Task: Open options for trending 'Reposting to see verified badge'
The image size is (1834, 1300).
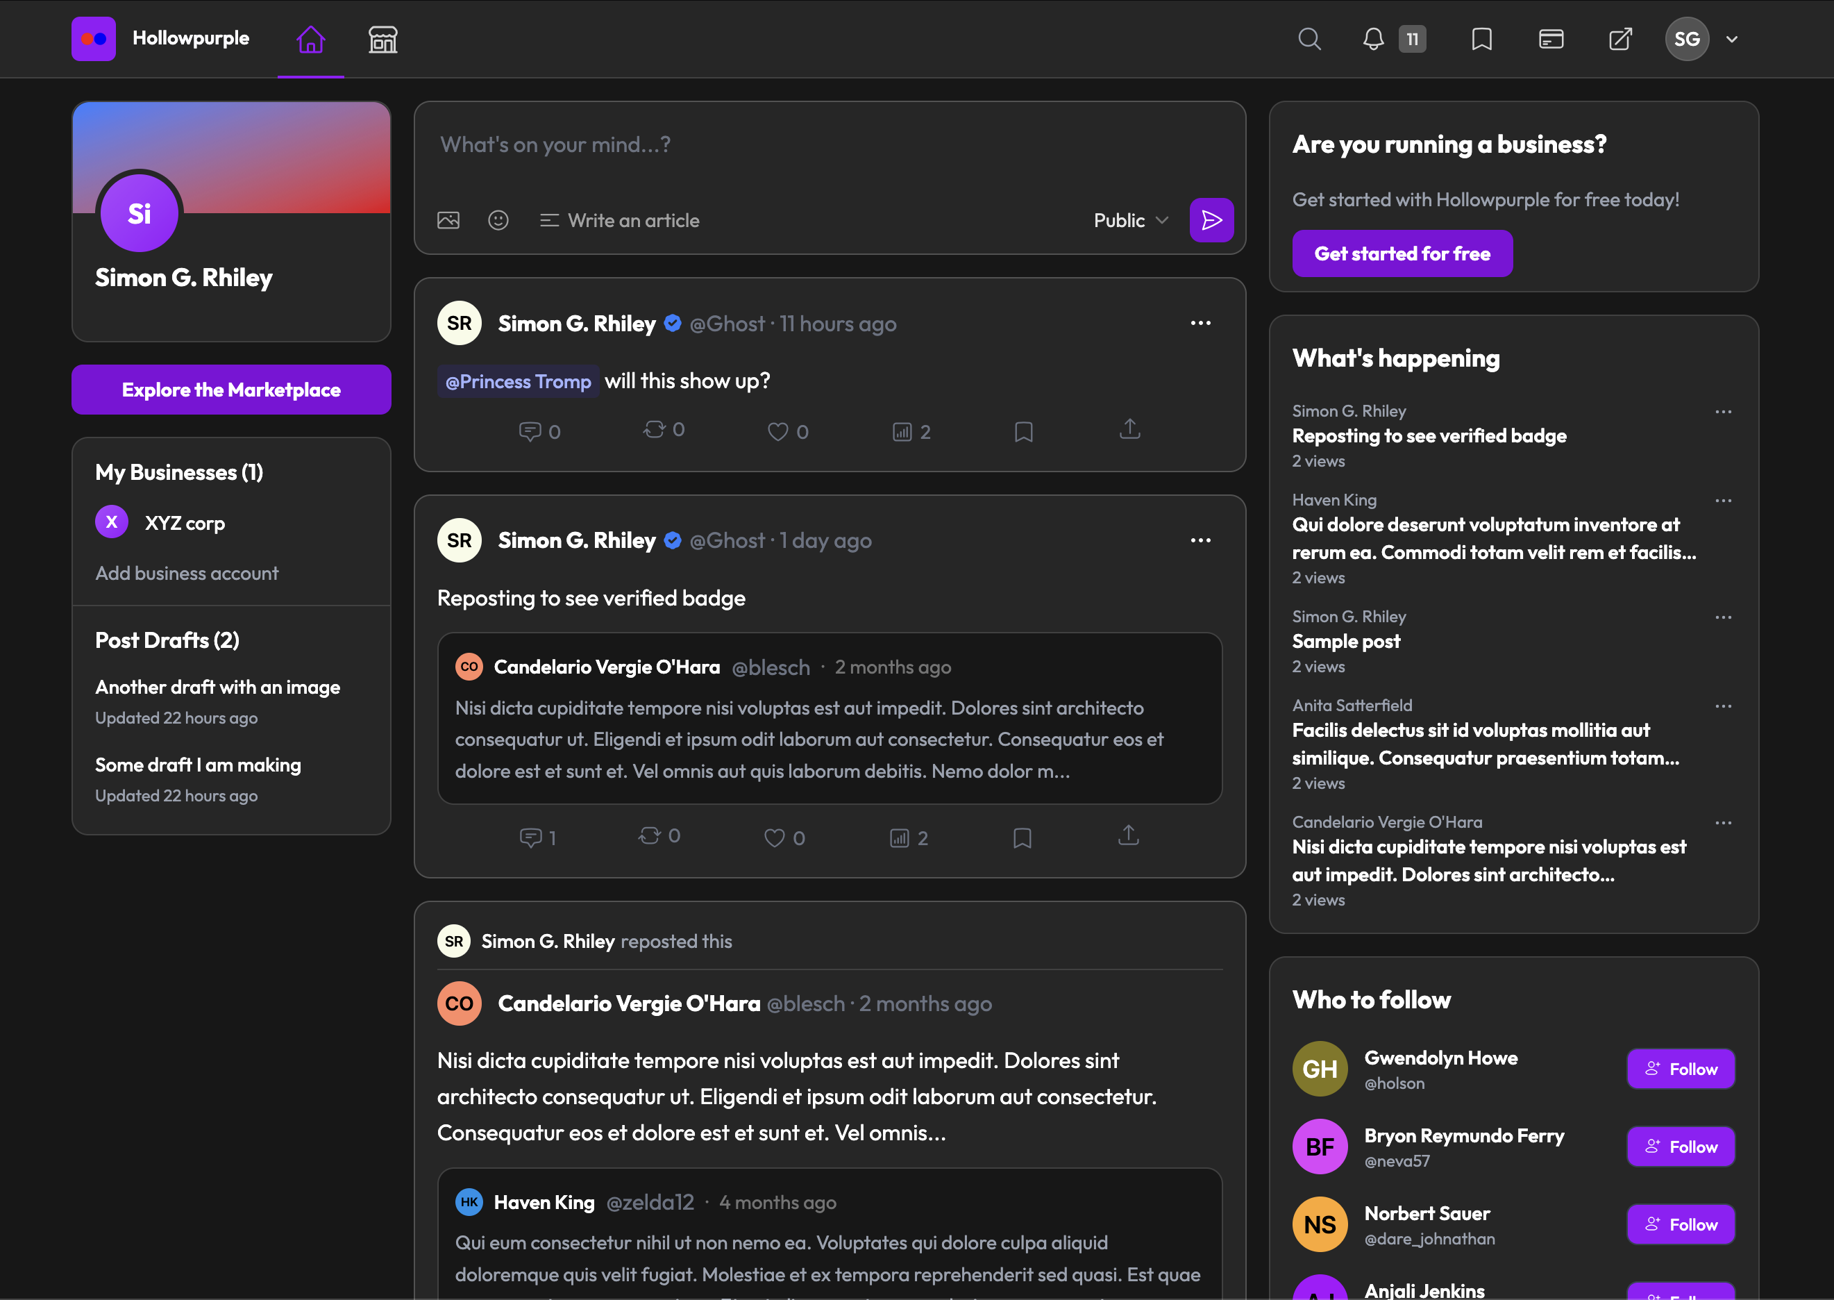Action: 1724,411
